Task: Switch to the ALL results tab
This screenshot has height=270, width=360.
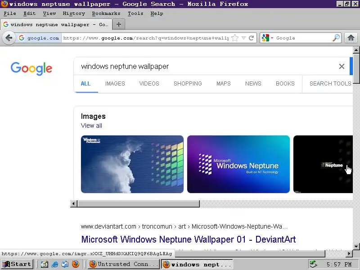Action: 85,84
